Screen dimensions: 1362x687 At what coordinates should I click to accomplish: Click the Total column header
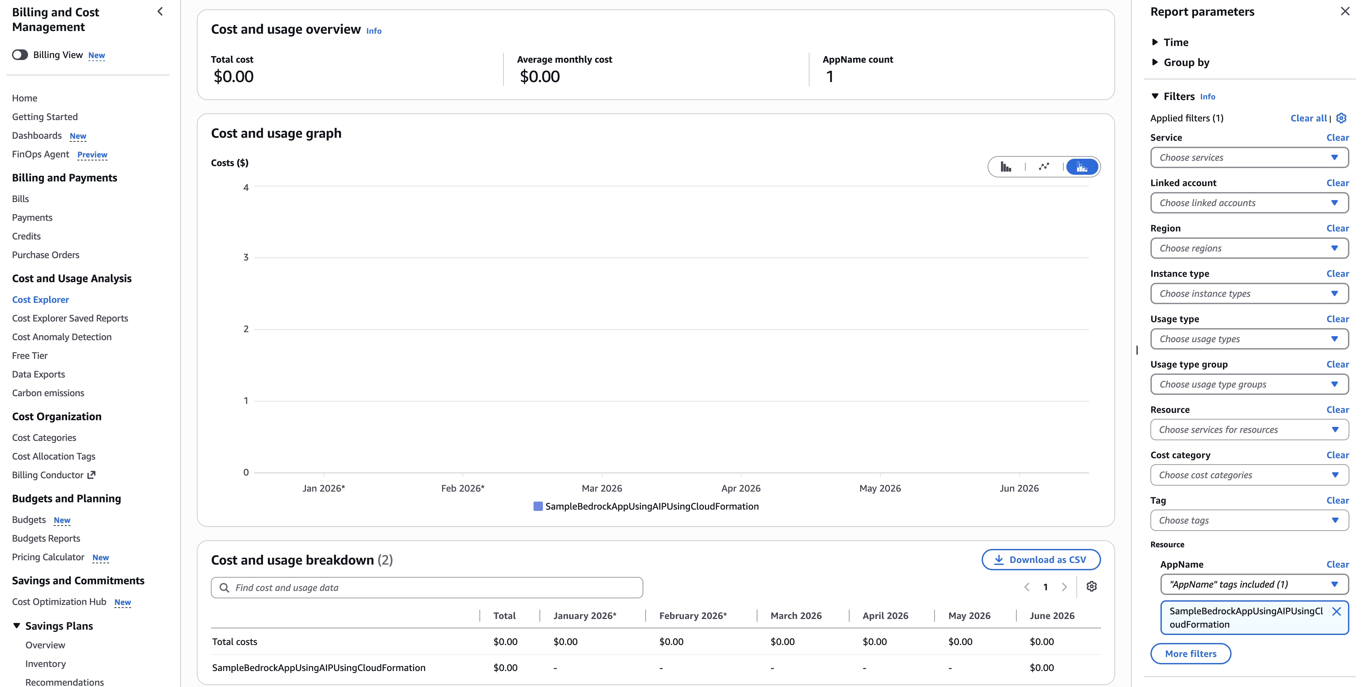pyautogui.click(x=504, y=616)
